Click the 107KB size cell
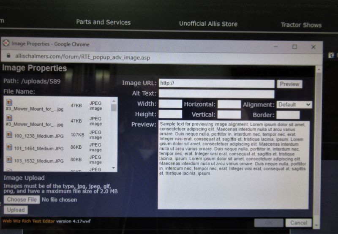338x234 pixels. tap(77, 135)
